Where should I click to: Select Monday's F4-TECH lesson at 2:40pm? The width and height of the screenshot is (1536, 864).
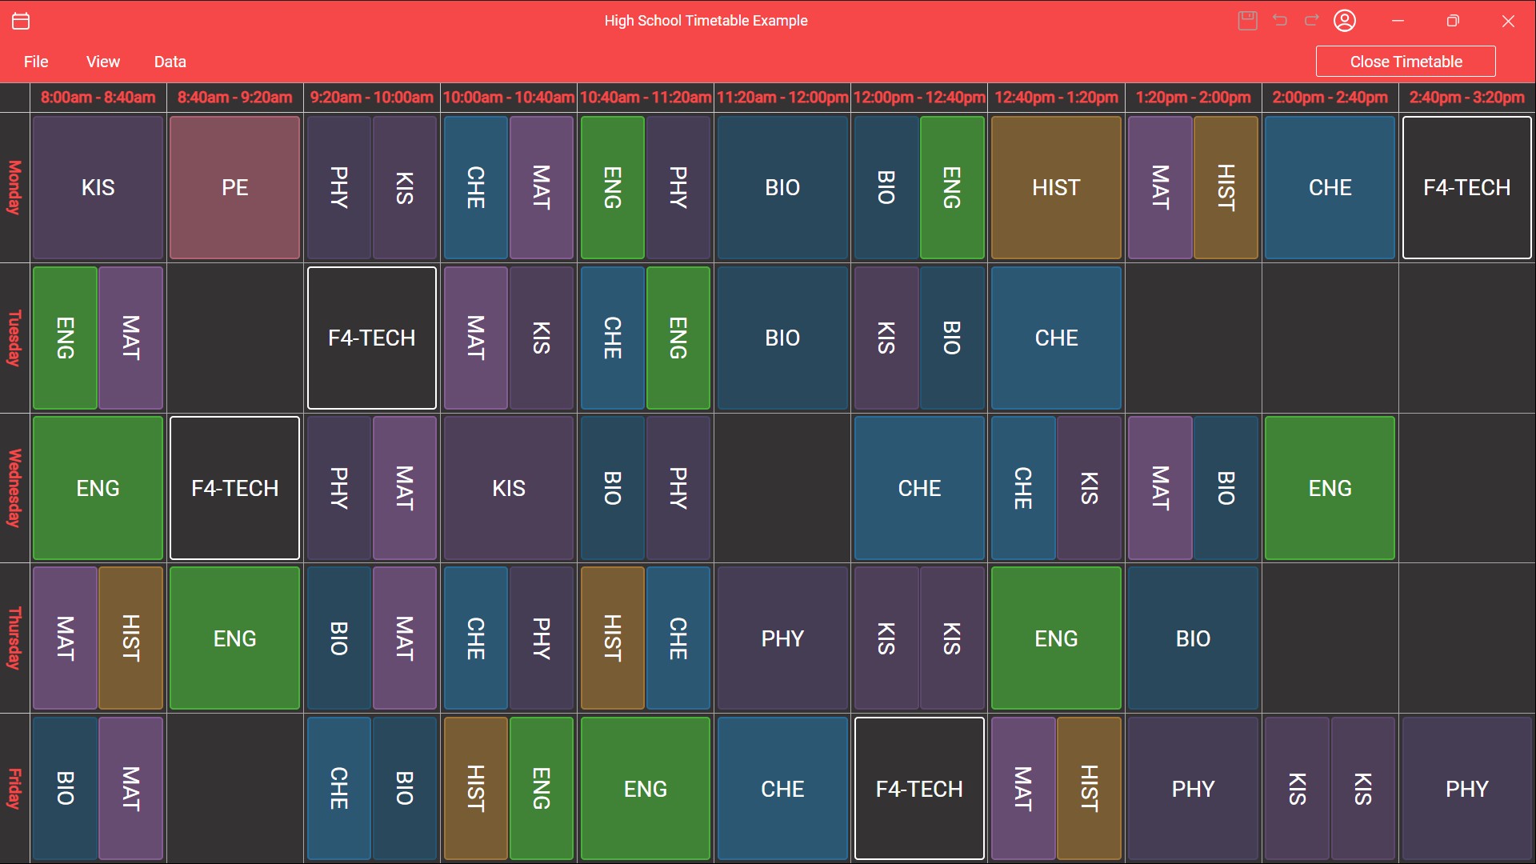tap(1466, 187)
